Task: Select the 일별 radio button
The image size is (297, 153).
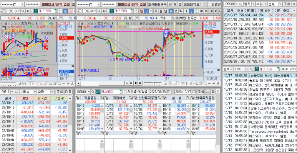Action: click(139, 92)
